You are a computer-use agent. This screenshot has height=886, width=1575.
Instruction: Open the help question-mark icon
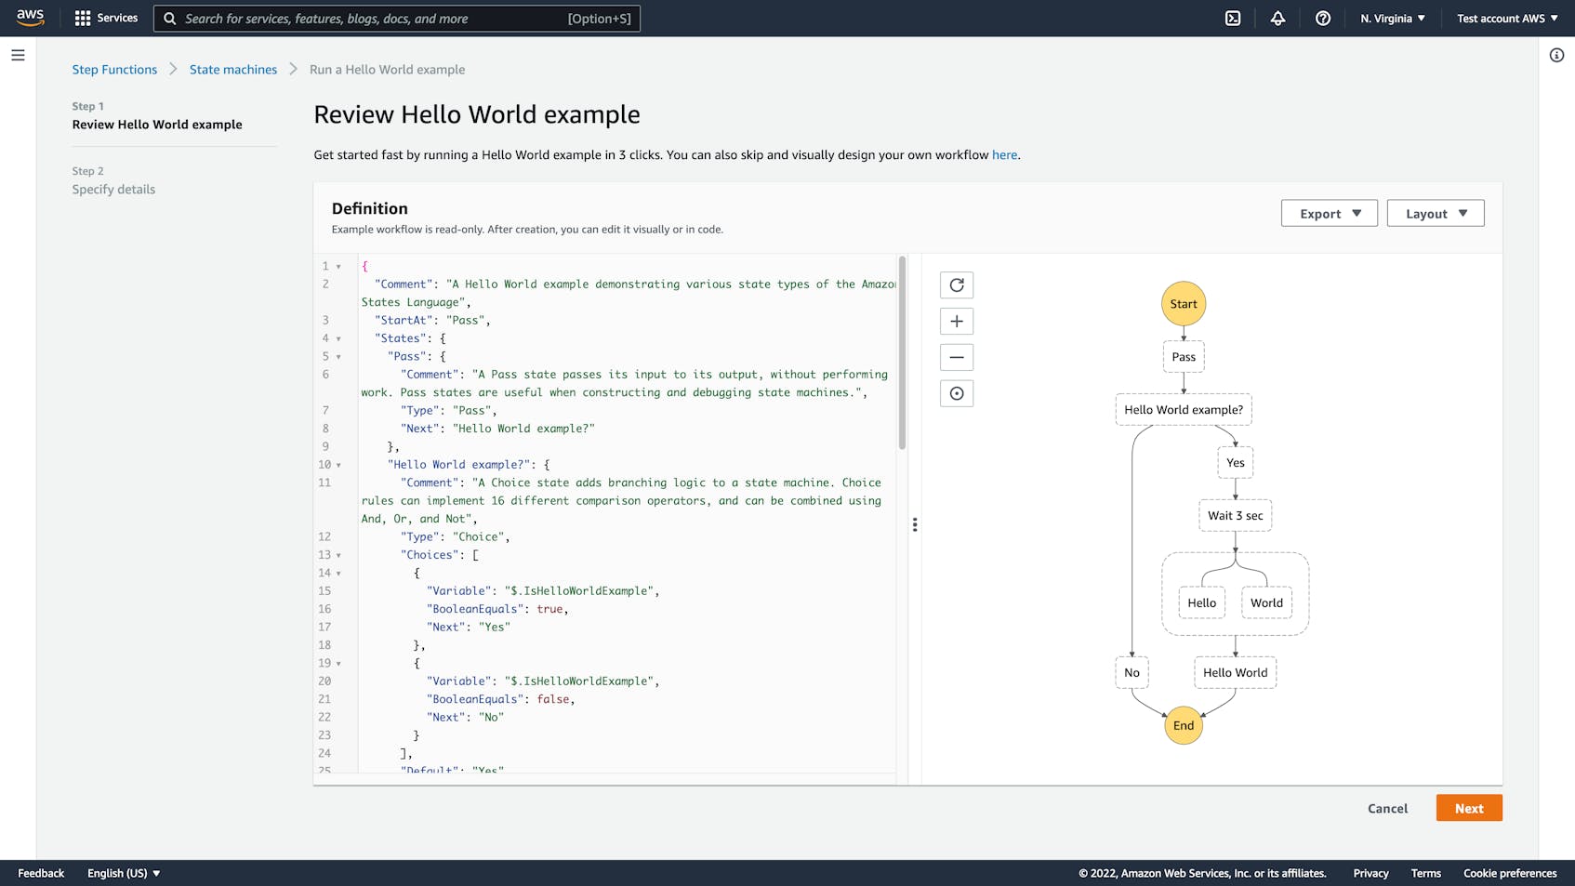pyautogui.click(x=1323, y=18)
